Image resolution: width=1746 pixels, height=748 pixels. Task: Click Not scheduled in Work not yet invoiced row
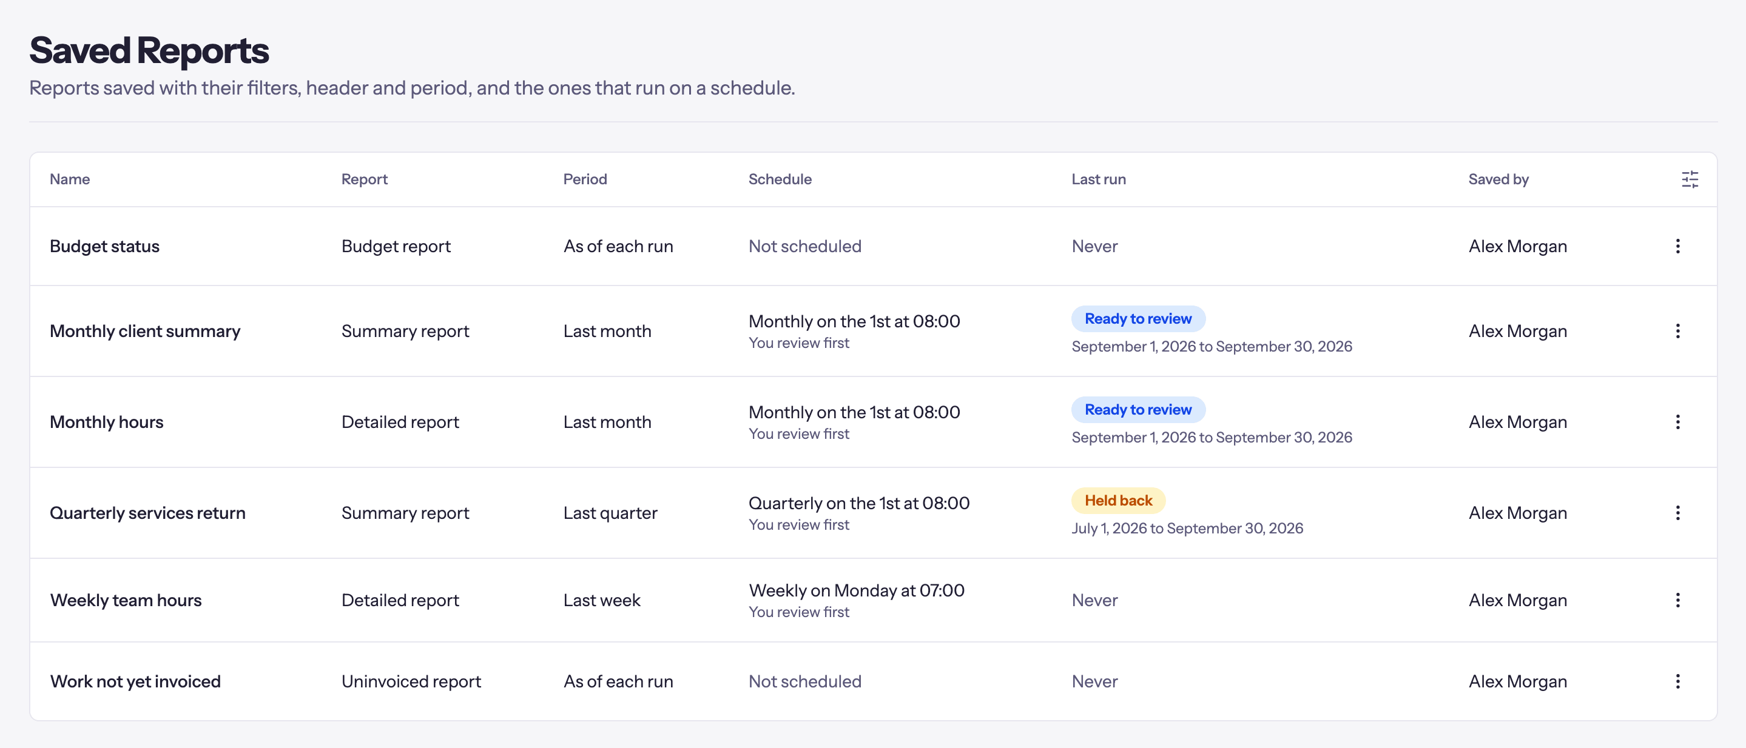point(804,682)
